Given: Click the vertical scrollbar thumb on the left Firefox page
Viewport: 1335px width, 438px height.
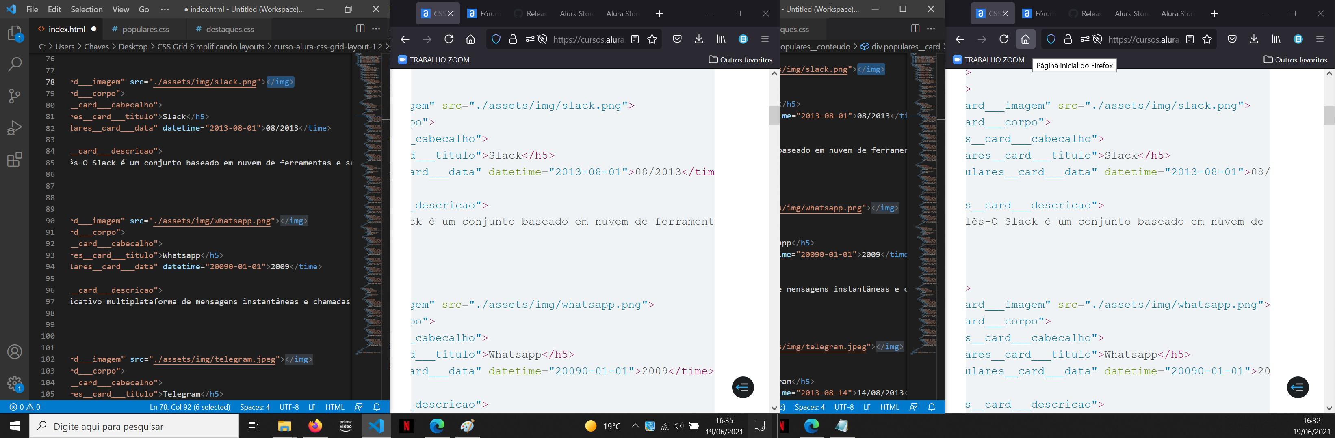Looking at the screenshot, I should coord(774,116).
